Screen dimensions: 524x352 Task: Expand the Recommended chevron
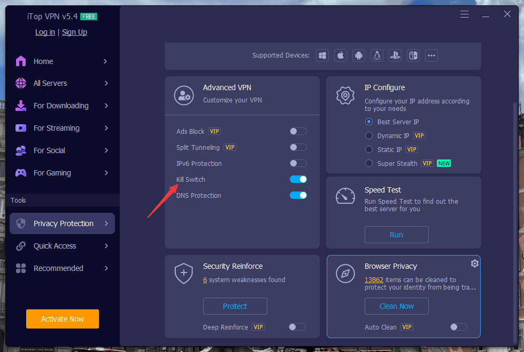pyautogui.click(x=106, y=268)
